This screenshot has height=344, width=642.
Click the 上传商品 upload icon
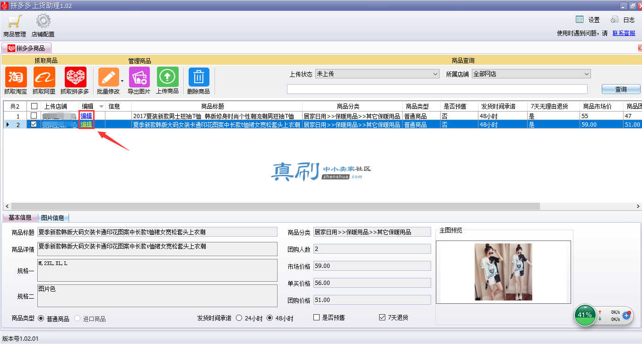point(167,77)
